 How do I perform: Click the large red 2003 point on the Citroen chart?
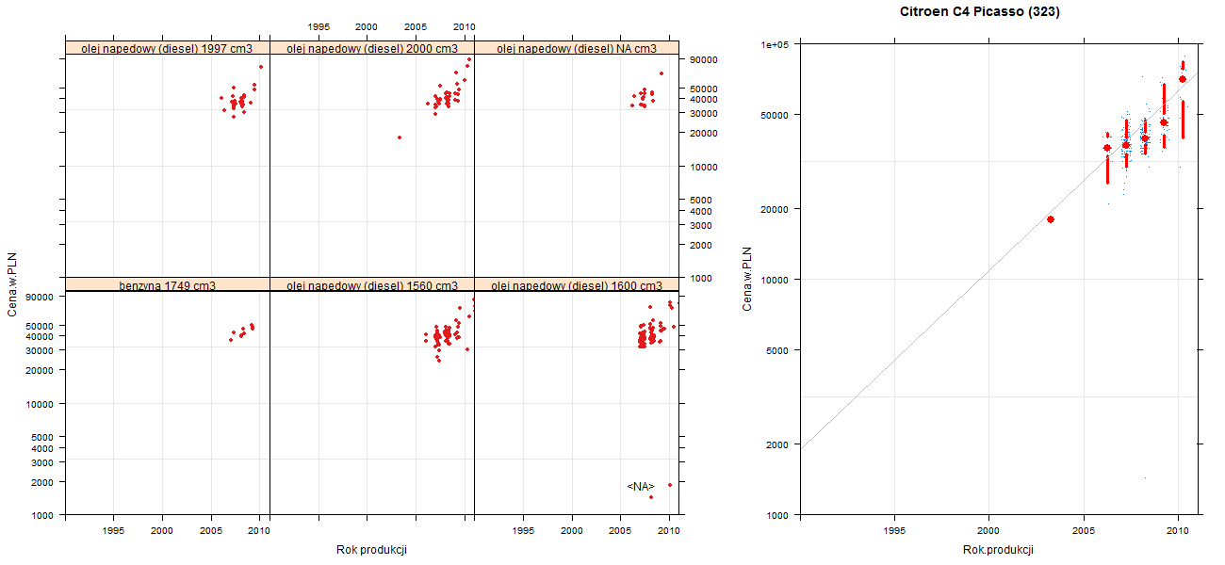[1051, 219]
